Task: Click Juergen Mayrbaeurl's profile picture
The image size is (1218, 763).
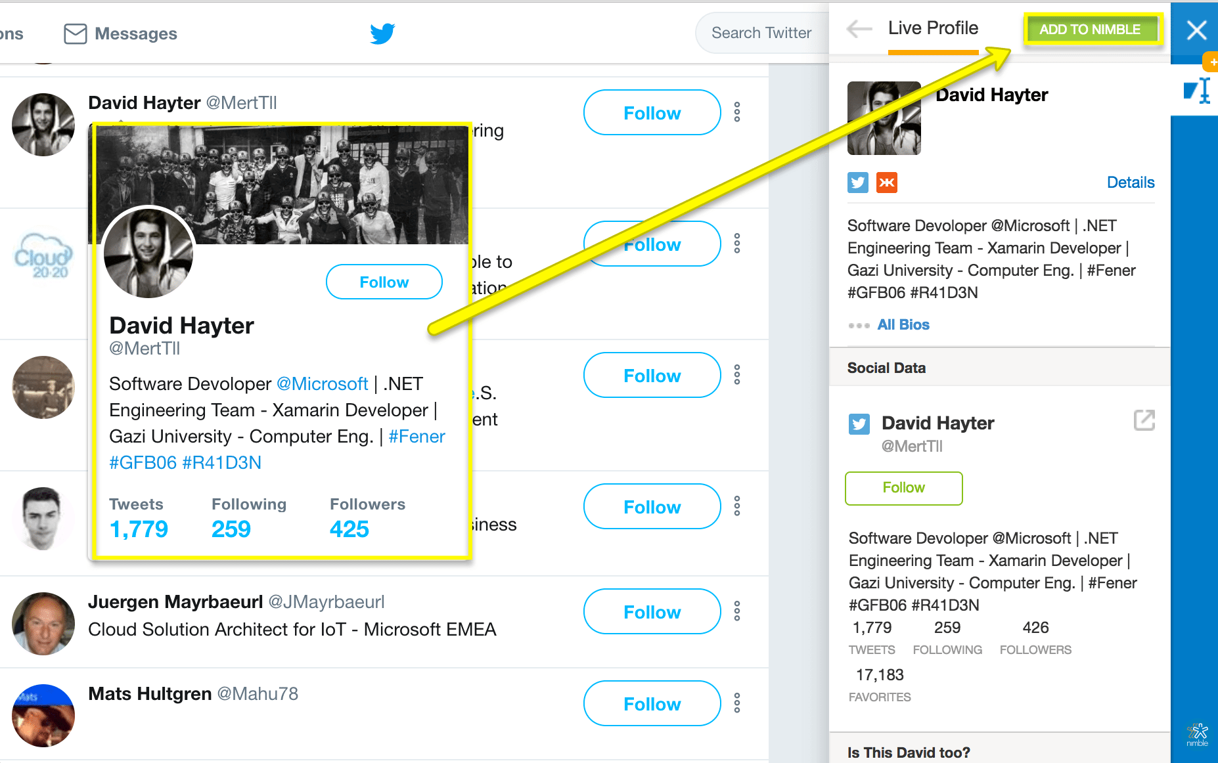Action: [43, 623]
